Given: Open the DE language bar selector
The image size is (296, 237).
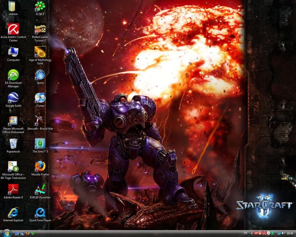Looking at the screenshot, I should [x=246, y=233].
